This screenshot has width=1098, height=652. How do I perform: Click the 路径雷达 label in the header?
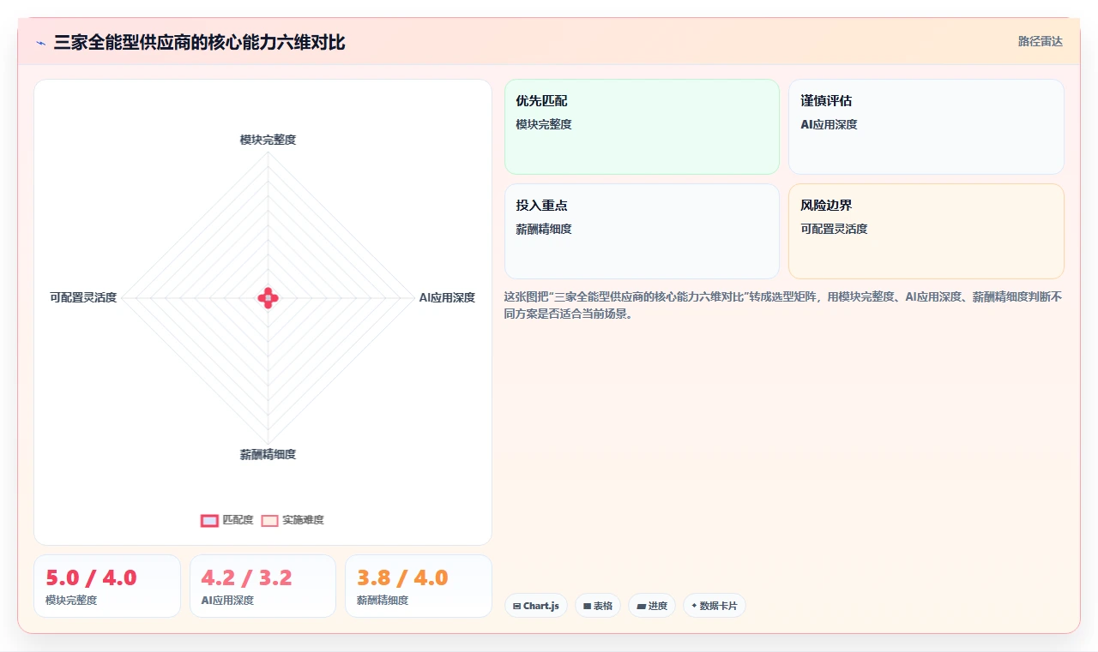(x=1040, y=41)
